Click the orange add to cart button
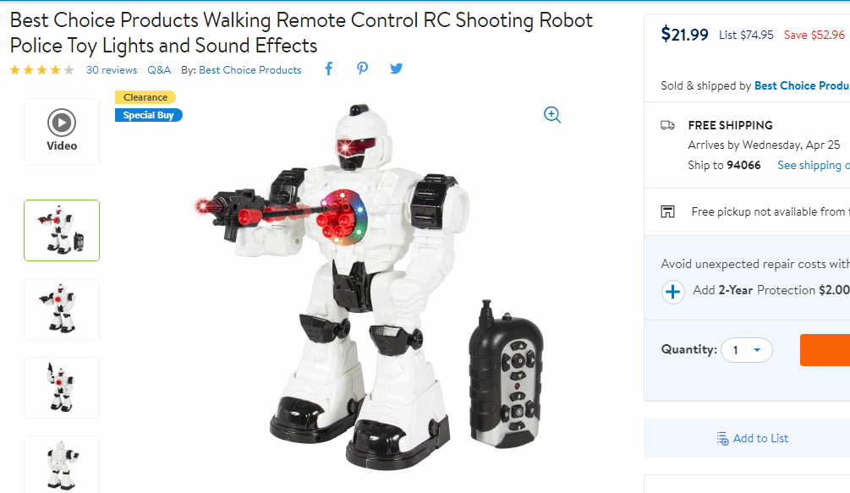The image size is (850, 493). click(825, 350)
